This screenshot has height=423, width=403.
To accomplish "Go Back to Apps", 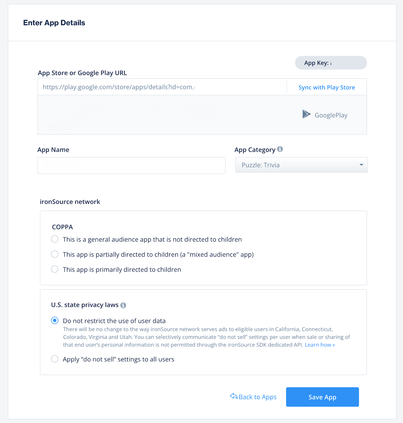I will pos(253,397).
